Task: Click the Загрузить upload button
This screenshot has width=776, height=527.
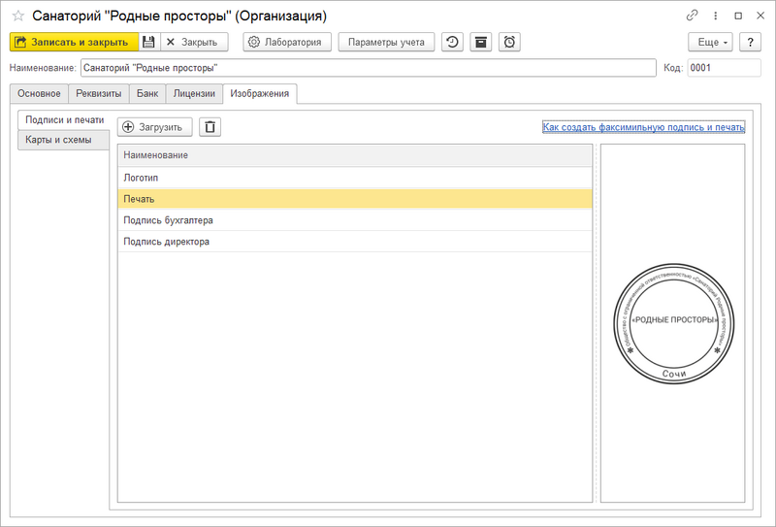Action: click(x=155, y=127)
